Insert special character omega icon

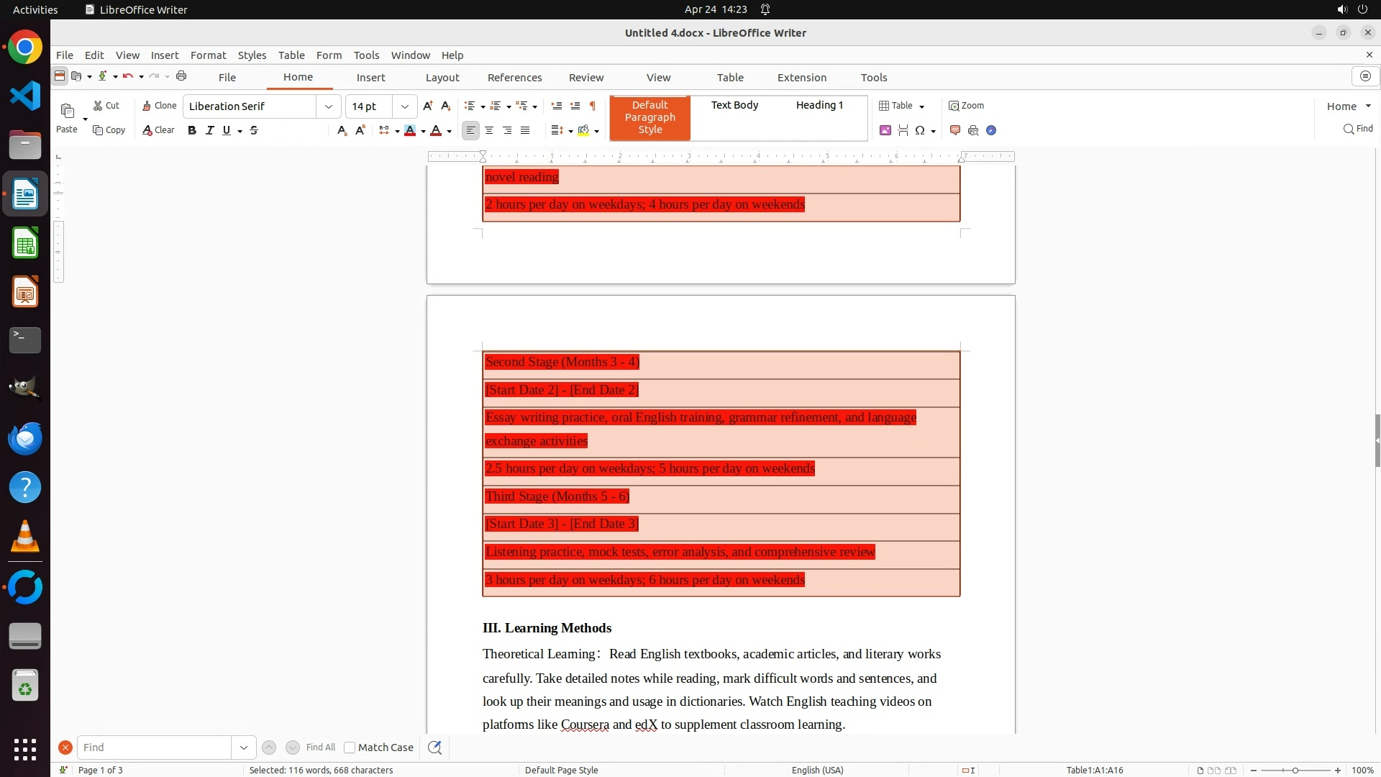click(920, 130)
